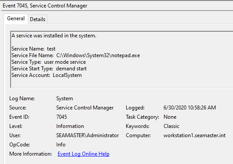The height and width of the screenshot is (164, 233).
Task: Select the User value SEAMASTER\Administrator
Action: pyautogui.click(x=87, y=135)
